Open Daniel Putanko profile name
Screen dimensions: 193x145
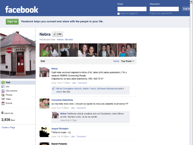[59, 144]
